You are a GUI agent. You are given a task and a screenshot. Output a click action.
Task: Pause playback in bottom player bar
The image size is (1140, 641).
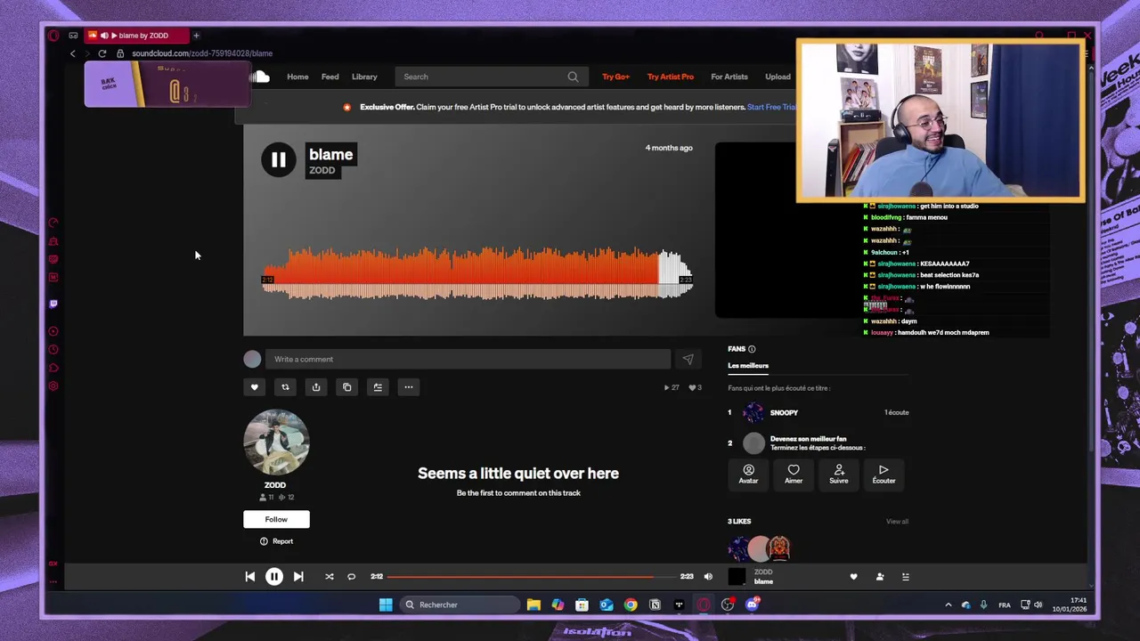point(274,577)
